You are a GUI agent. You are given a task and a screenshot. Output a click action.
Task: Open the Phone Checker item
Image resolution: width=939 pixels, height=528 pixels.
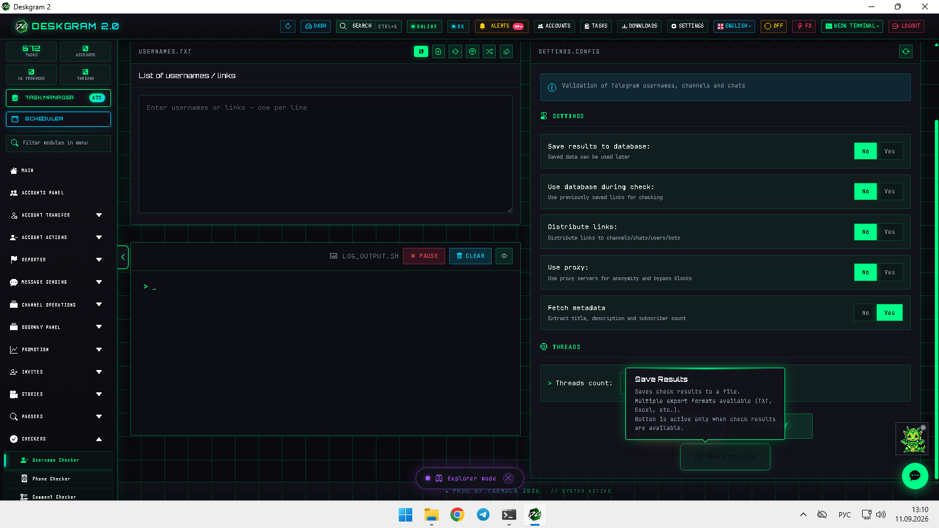click(x=58, y=479)
